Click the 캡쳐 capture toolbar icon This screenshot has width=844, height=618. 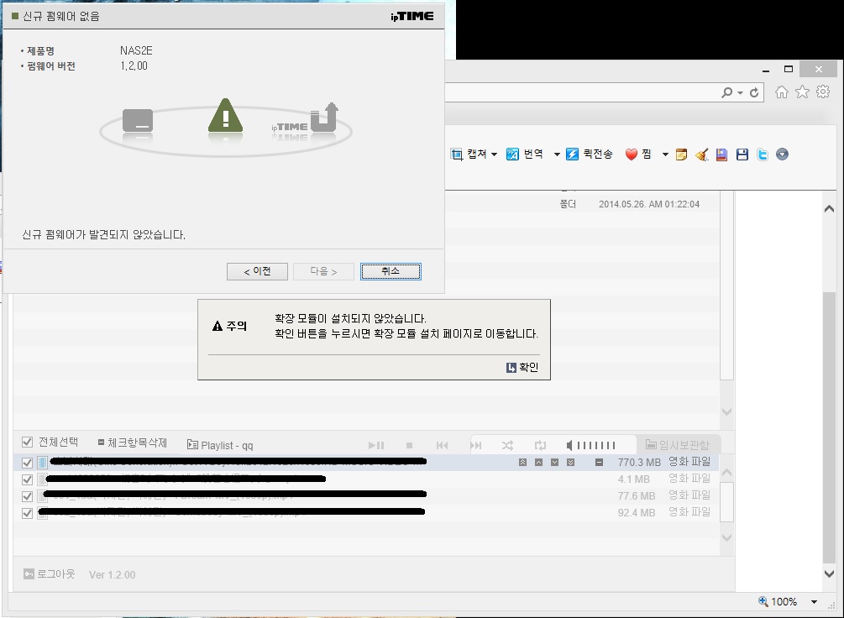coord(457,154)
